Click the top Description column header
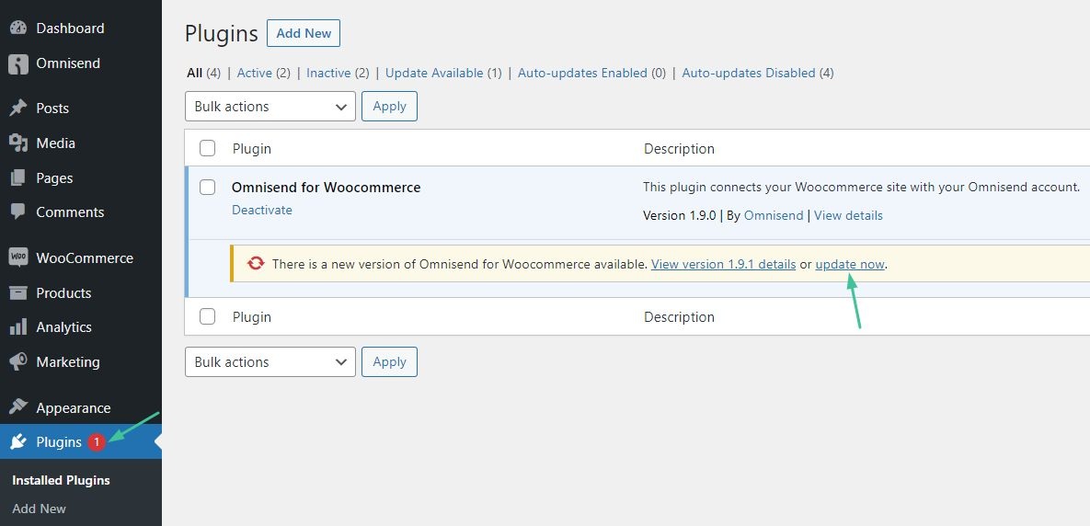The height and width of the screenshot is (526, 1090). [679, 149]
